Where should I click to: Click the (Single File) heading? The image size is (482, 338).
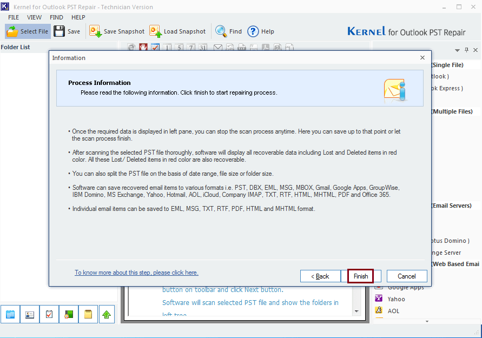[447, 65]
